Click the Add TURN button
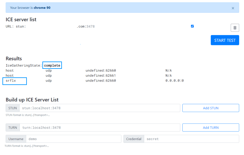This screenshot has width=244, height=155. click(x=210, y=128)
